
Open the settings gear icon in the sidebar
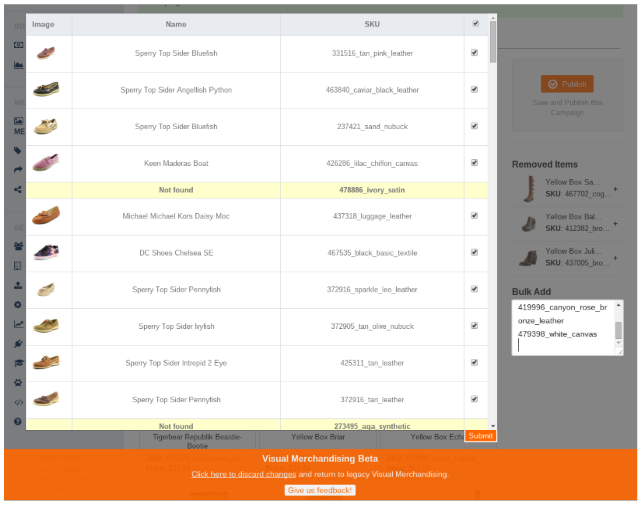pos(18,305)
